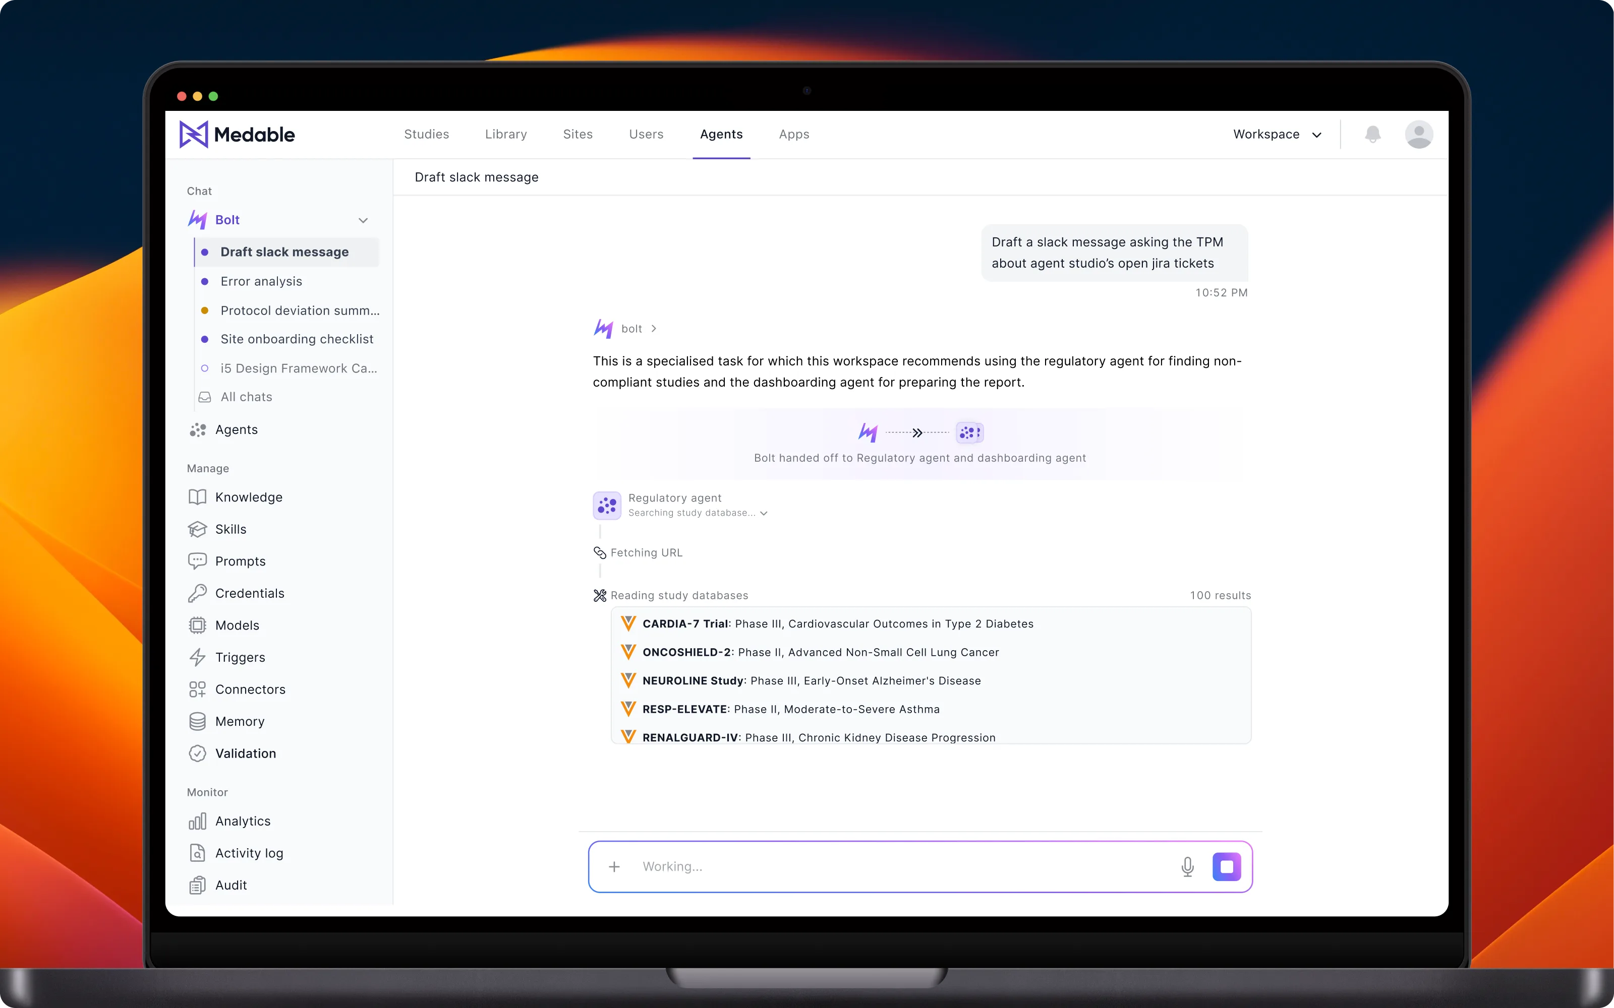
Task: Open Knowledge in the sidebar
Action: pyautogui.click(x=236, y=497)
